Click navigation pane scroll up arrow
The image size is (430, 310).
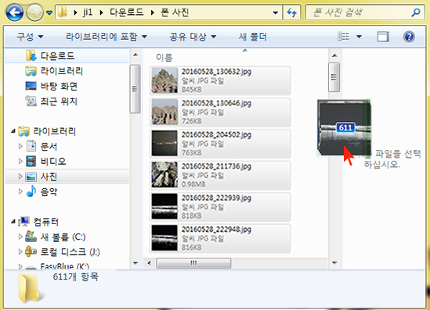click(136, 55)
